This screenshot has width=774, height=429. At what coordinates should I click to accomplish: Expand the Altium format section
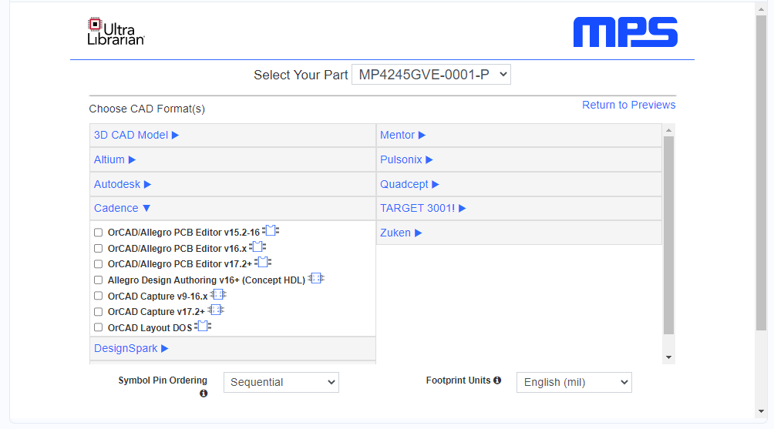[115, 159]
